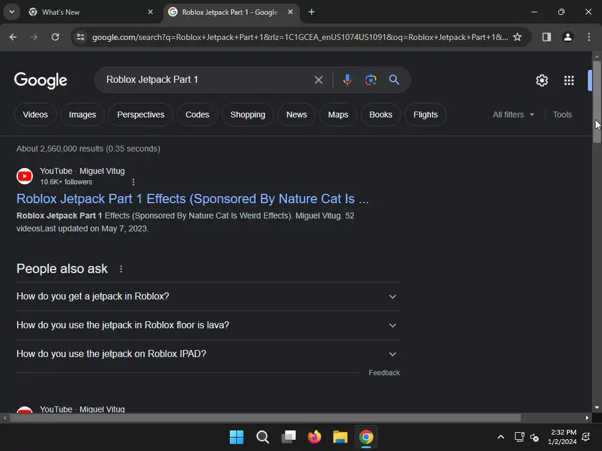Open Chrome side panel
602x451 pixels.
click(546, 37)
